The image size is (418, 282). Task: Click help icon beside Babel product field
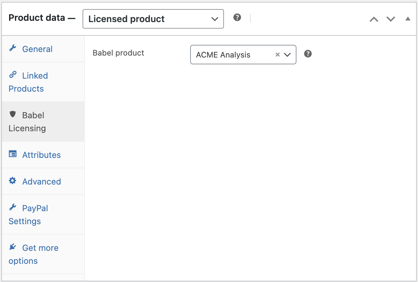(308, 54)
